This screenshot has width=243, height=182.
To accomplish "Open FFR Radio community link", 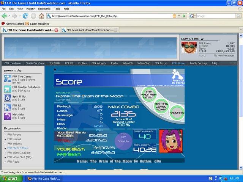I will tap(13, 162).
